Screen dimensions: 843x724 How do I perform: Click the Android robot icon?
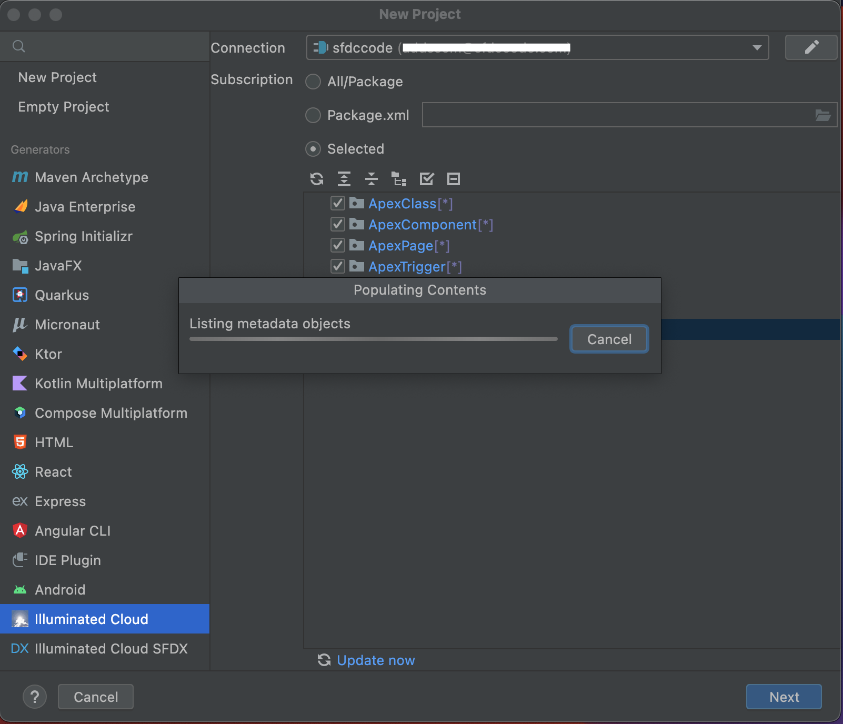tap(20, 590)
